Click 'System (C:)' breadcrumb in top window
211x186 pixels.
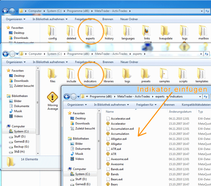click(54, 11)
